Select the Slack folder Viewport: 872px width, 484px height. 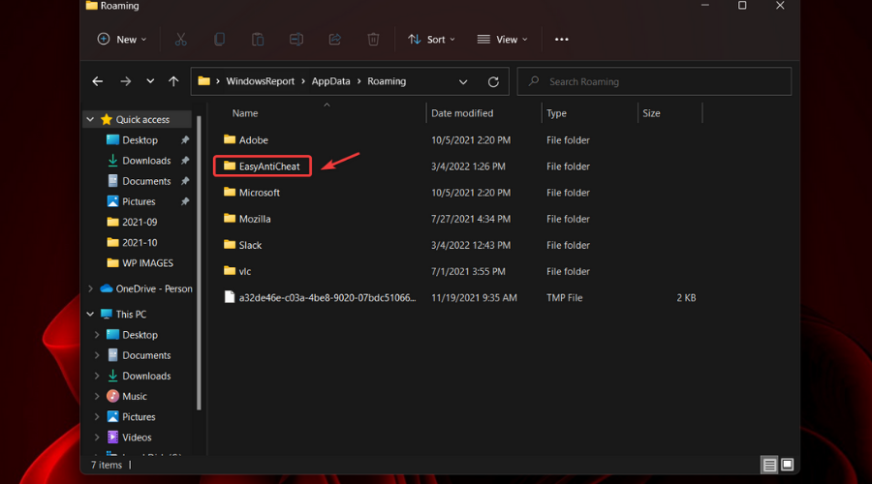click(x=243, y=245)
